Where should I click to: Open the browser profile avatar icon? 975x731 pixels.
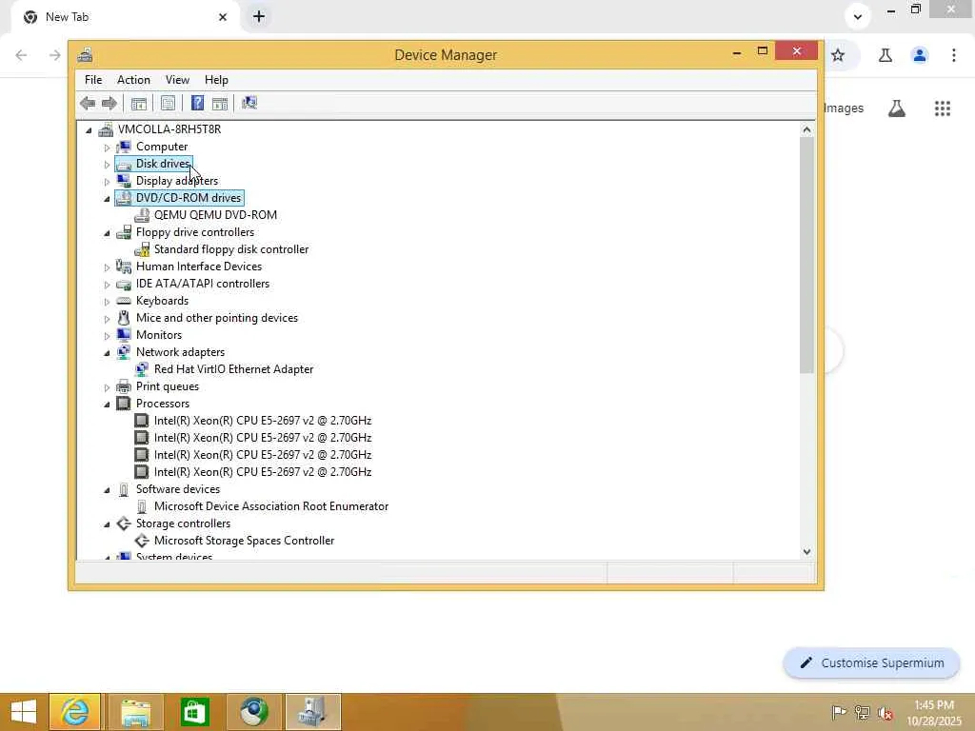tap(919, 55)
